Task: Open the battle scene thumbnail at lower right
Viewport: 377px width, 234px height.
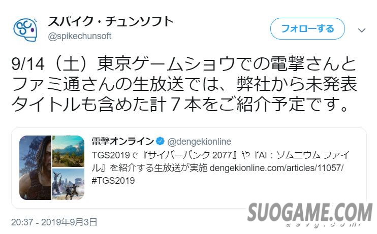Action: [69, 184]
